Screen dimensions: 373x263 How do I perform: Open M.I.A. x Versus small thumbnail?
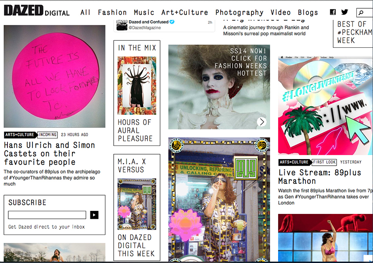tap(137, 204)
